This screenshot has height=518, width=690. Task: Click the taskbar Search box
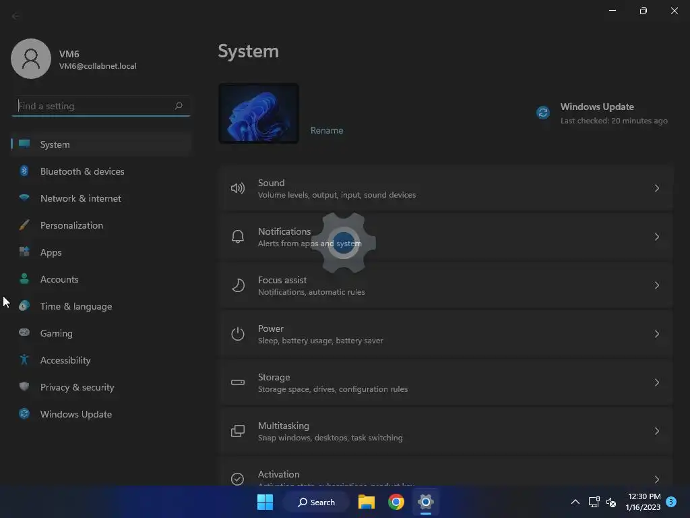pyautogui.click(x=317, y=502)
